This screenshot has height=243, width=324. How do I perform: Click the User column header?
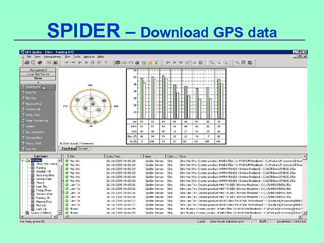(x=154, y=157)
